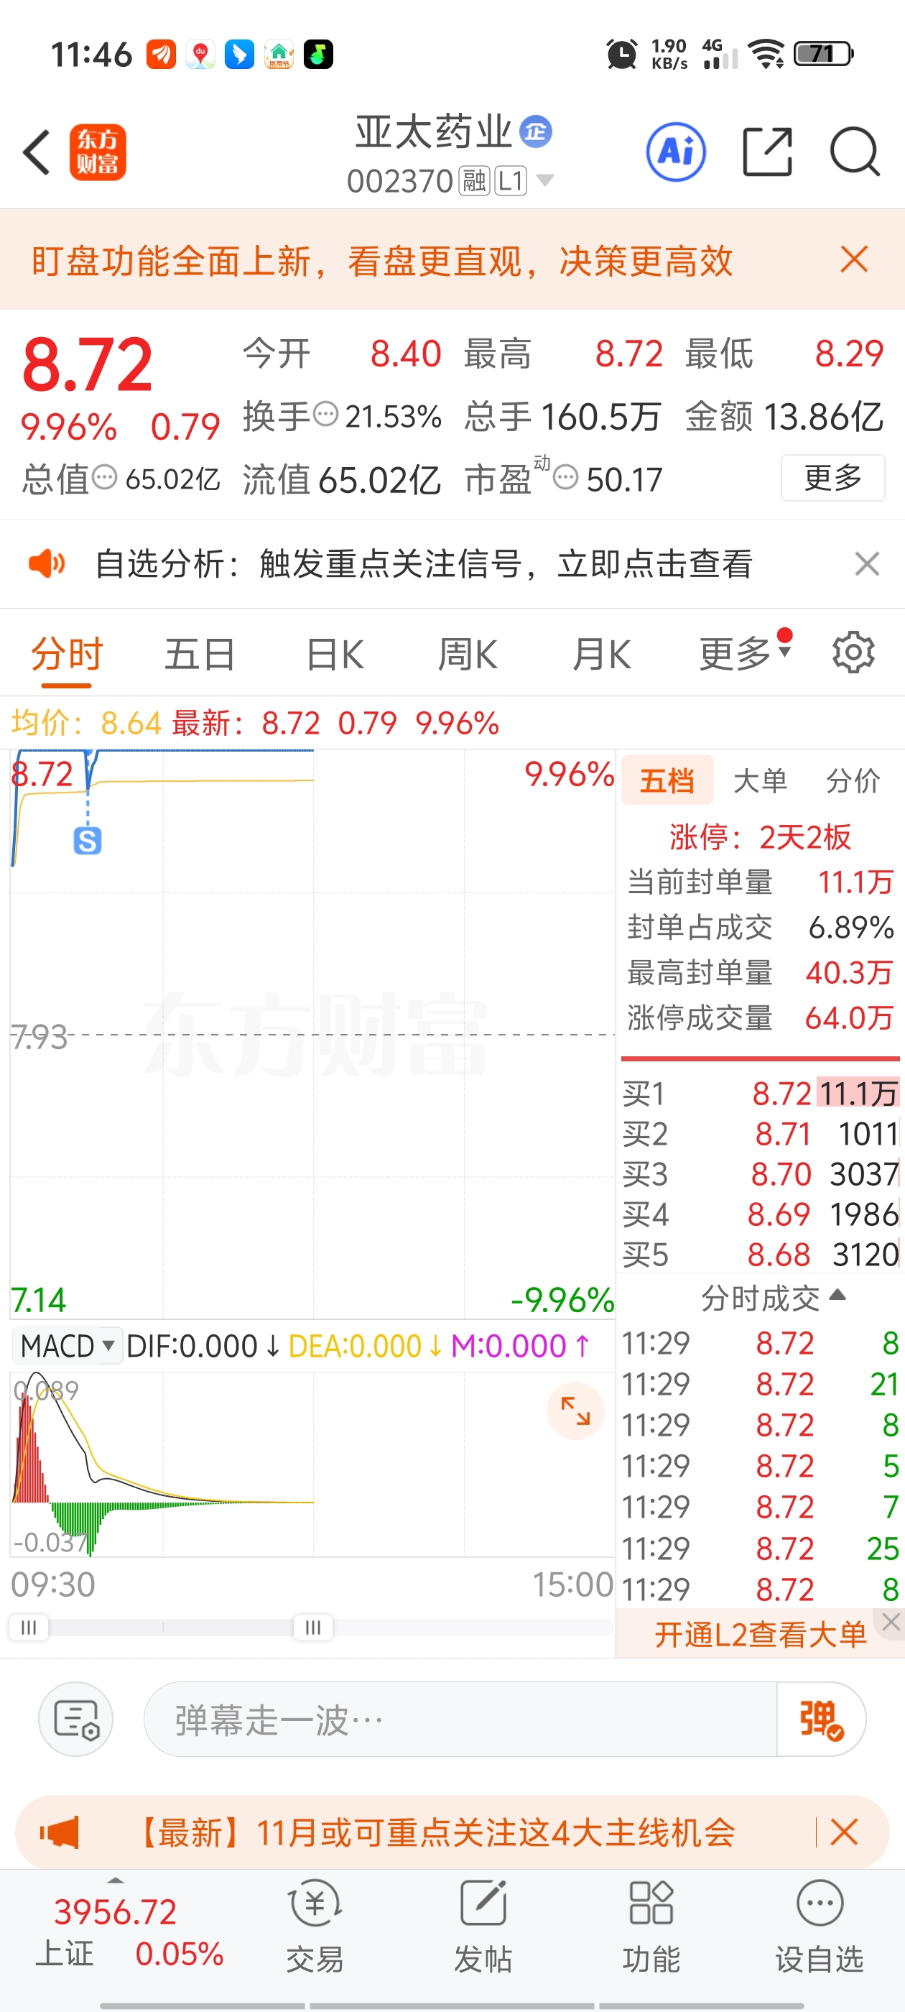Select the 分价 tab
Viewport: 905px width, 2012px height.
click(x=853, y=780)
